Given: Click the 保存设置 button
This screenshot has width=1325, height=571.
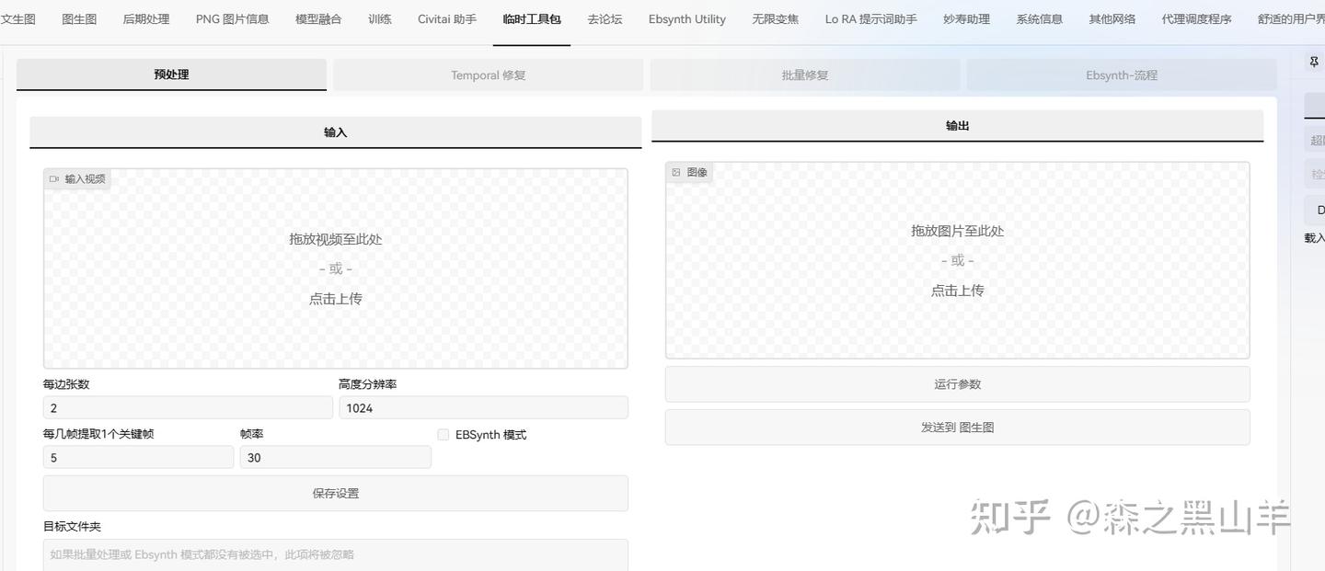Looking at the screenshot, I should pos(335,492).
